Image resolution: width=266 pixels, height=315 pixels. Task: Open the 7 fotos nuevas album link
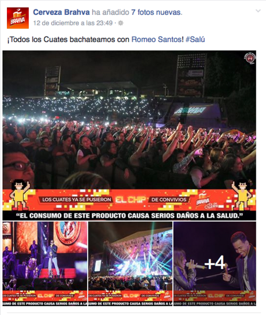(157, 12)
